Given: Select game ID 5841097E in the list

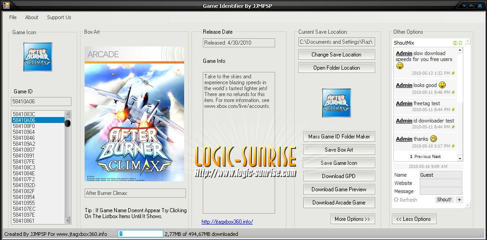Looking at the screenshot, I should (x=38, y=215).
